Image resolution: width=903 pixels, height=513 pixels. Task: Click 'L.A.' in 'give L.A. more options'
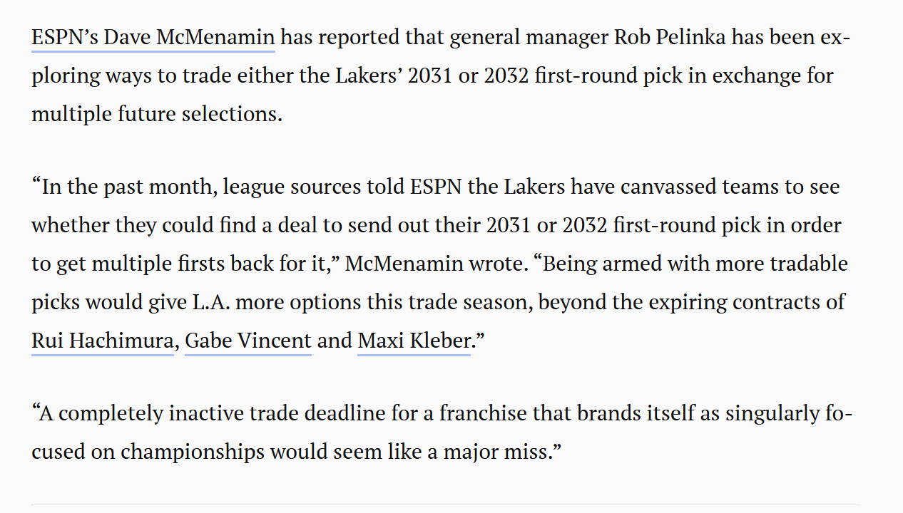[x=210, y=302]
